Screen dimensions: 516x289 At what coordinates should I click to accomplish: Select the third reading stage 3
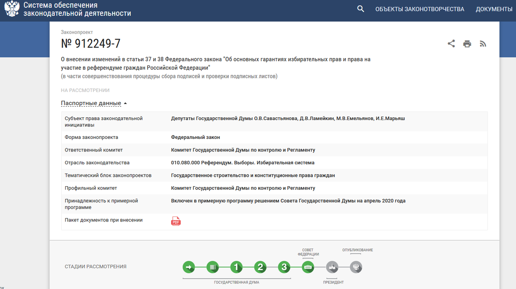[x=284, y=267]
